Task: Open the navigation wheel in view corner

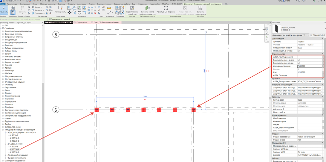Action: (x=267, y=28)
